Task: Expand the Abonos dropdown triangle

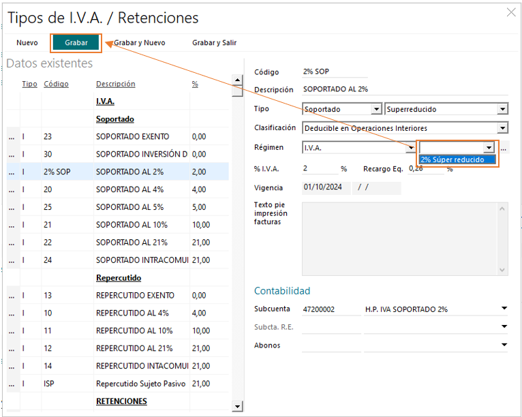Action: [504, 345]
